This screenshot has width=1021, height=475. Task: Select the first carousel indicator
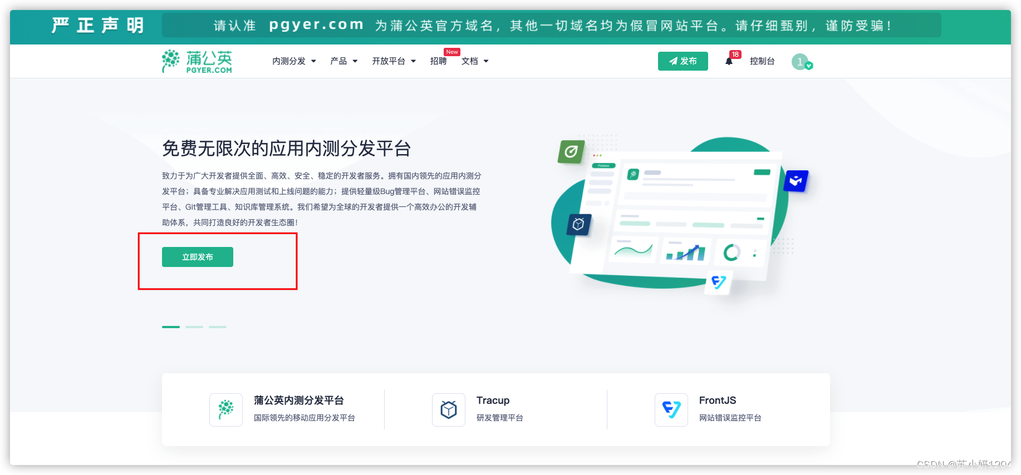171,327
